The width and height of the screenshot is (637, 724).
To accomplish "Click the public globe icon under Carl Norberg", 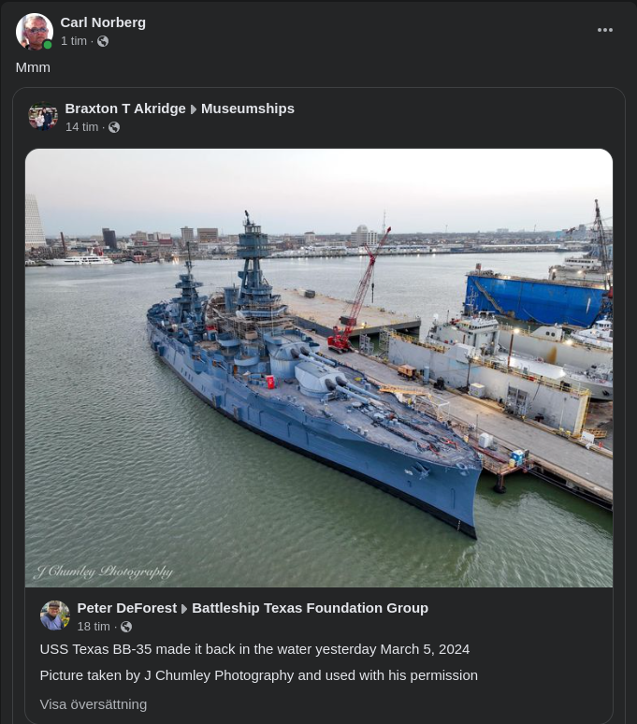I will point(103,41).
